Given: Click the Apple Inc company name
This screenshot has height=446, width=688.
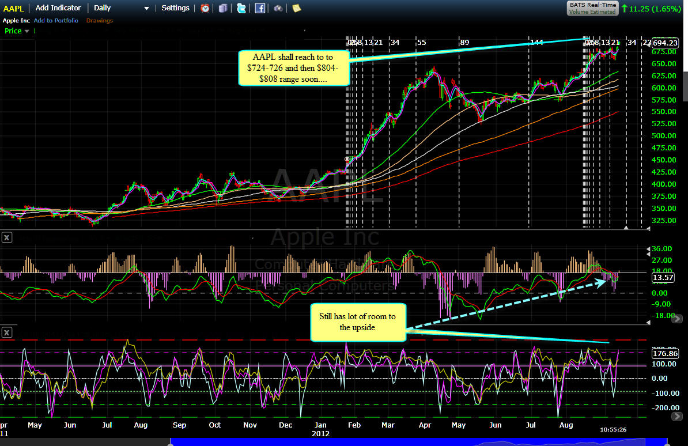Looking at the screenshot, I should point(16,21).
